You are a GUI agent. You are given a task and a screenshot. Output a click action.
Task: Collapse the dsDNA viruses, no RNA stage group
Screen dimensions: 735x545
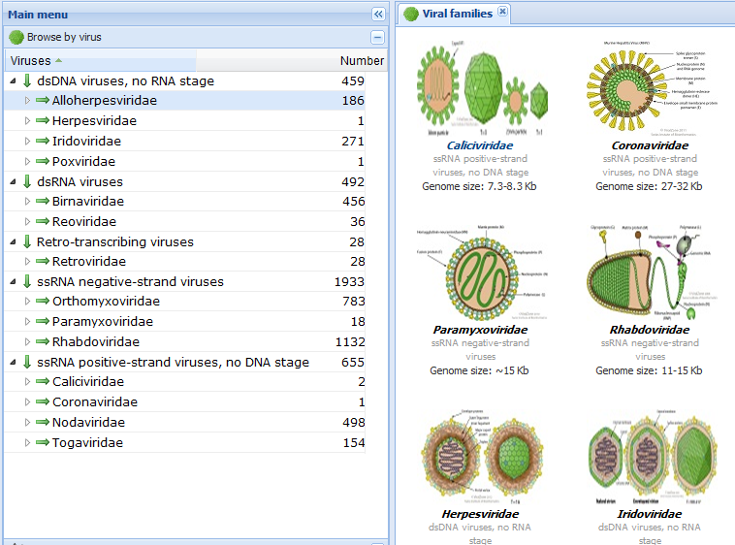pyautogui.click(x=13, y=81)
